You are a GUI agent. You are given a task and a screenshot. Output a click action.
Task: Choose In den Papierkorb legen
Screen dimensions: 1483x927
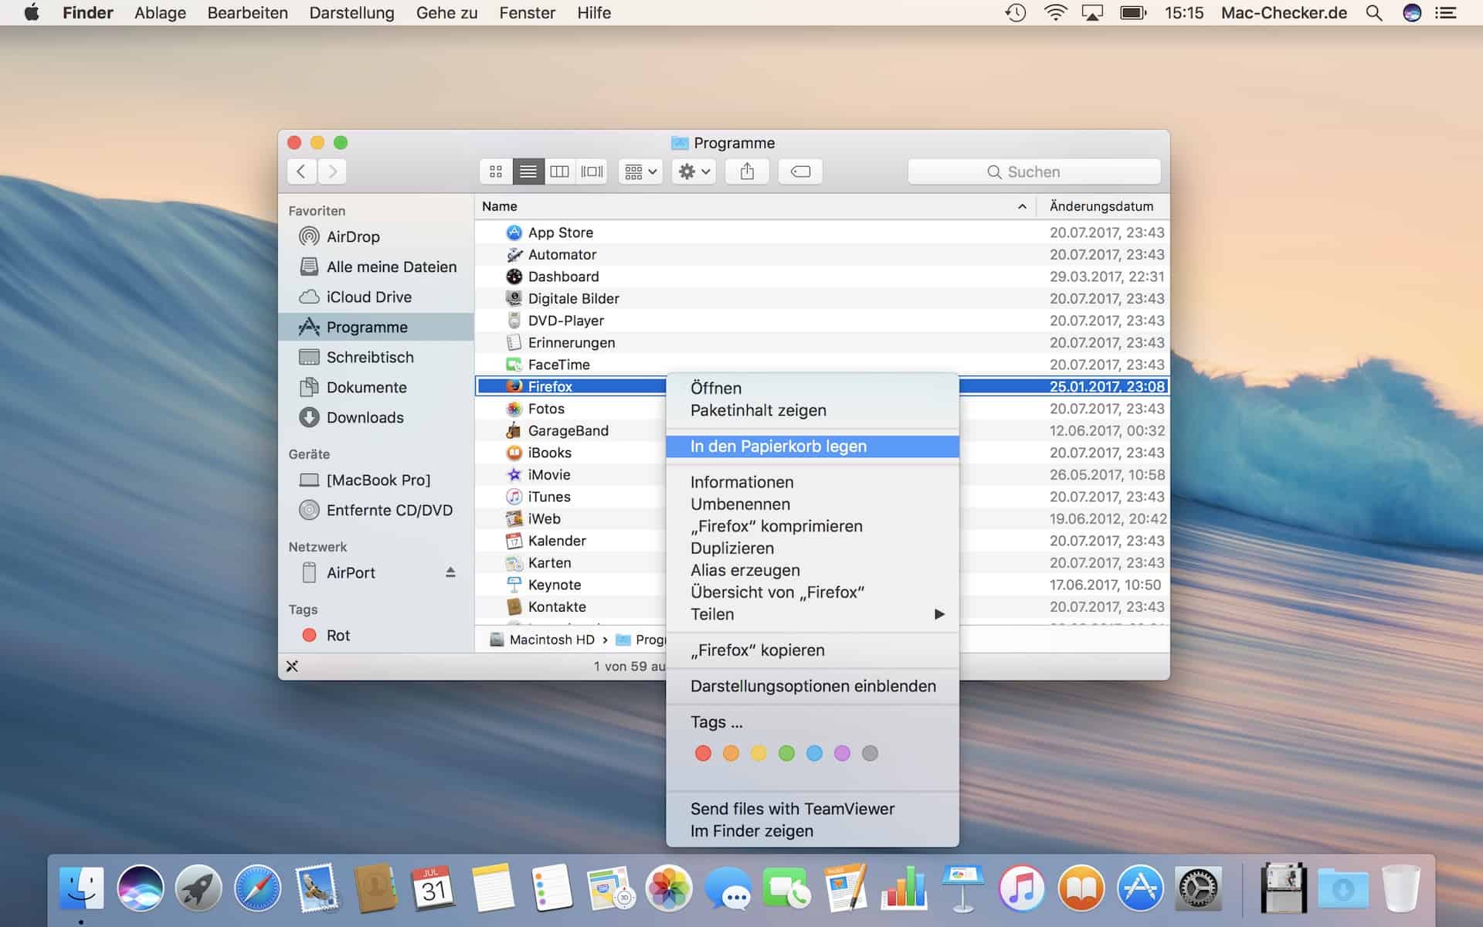coord(813,447)
